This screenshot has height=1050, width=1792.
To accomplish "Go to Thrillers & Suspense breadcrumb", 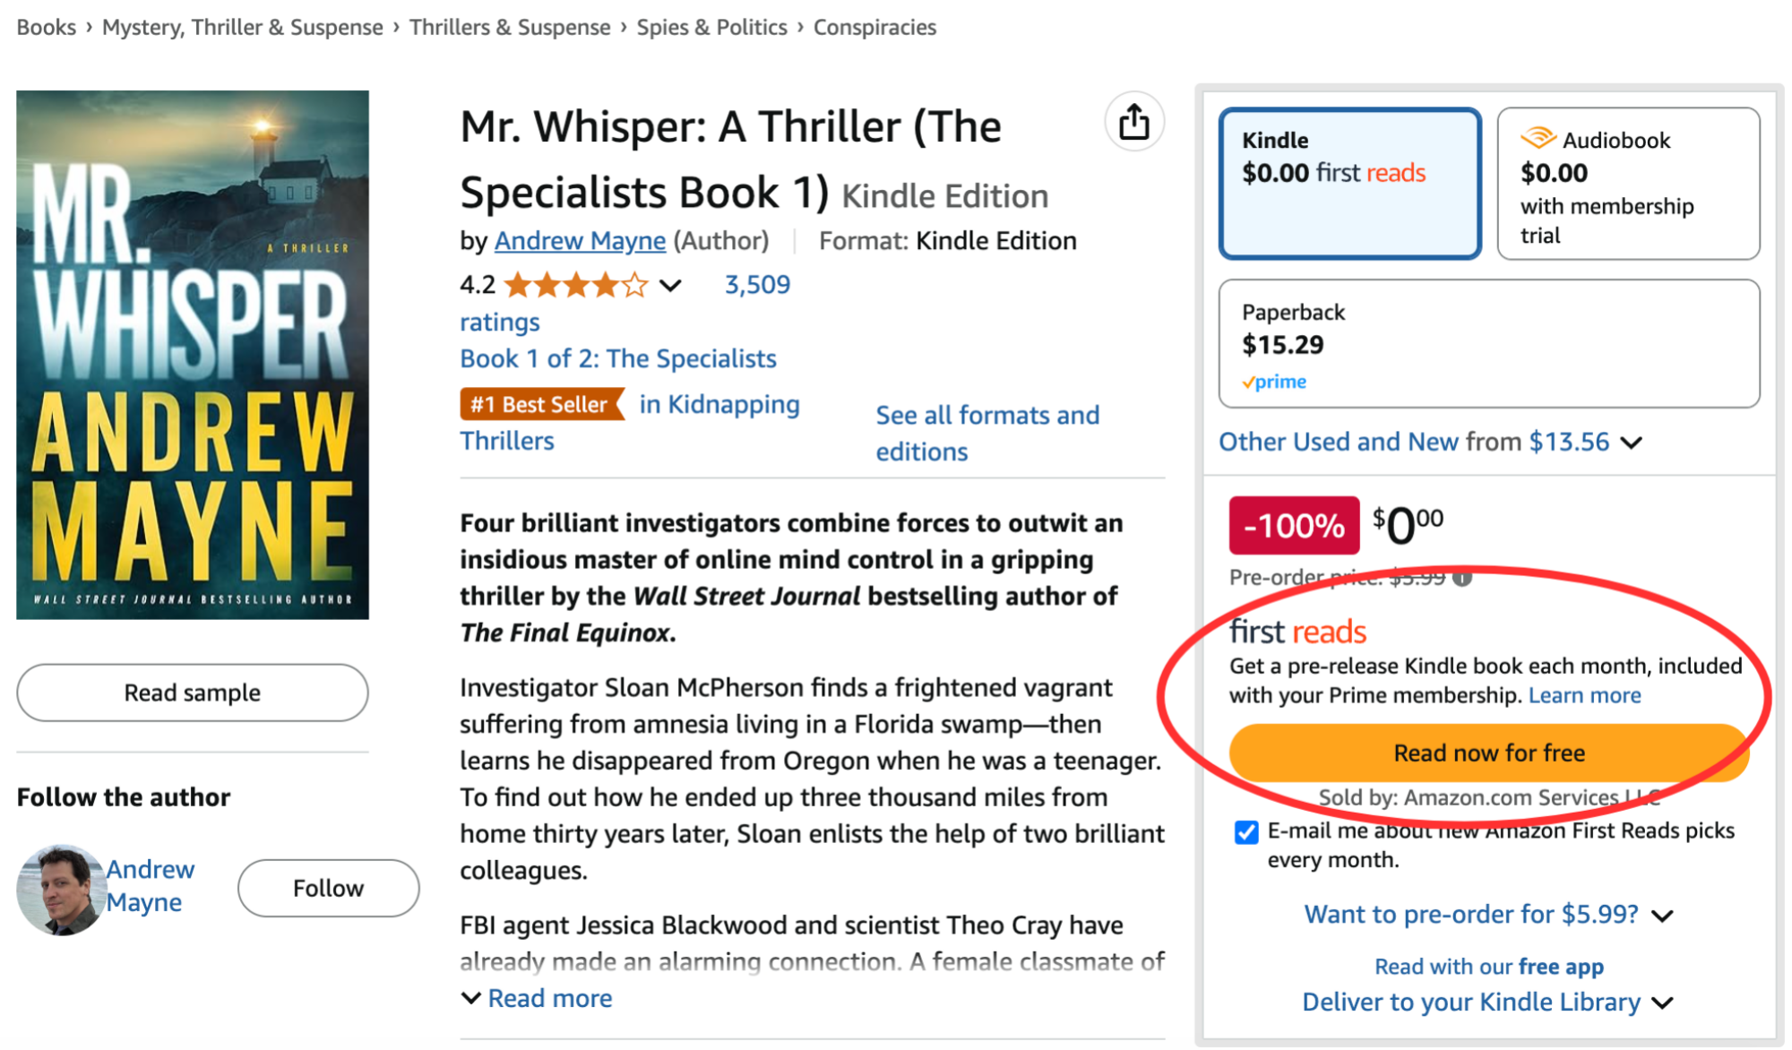I will (509, 28).
